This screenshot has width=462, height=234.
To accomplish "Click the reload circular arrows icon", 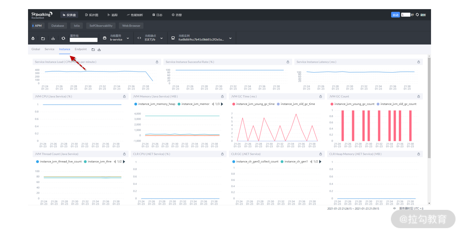I will click(x=63, y=38).
